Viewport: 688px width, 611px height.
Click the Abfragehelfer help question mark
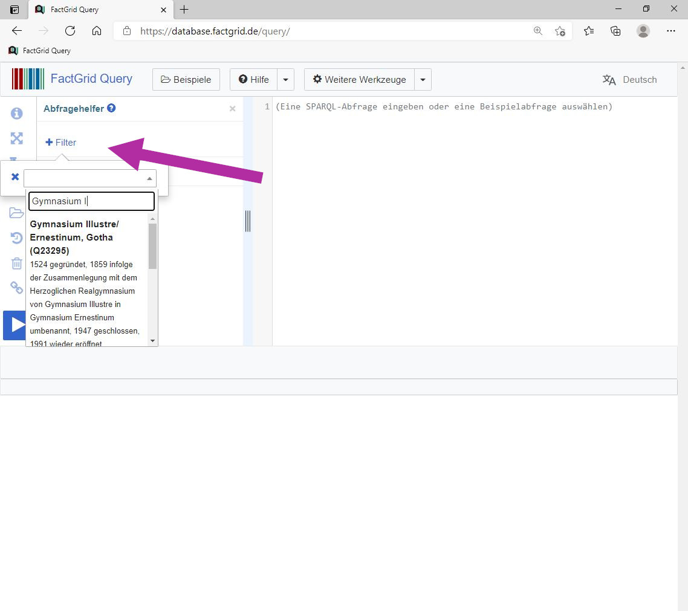pyautogui.click(x=111, y=108)
